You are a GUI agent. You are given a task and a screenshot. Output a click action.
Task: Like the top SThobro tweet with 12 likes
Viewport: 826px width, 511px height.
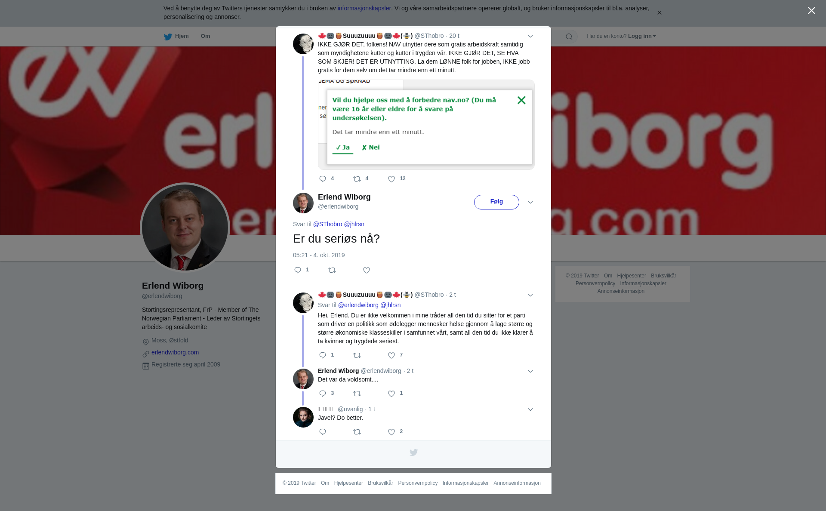pos(391,179)
